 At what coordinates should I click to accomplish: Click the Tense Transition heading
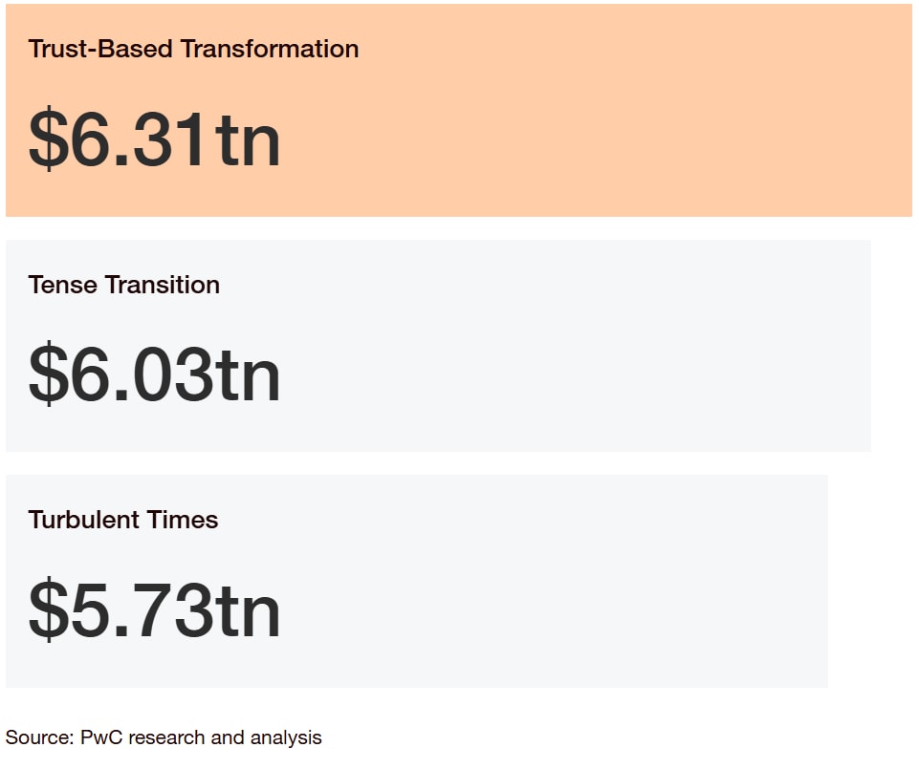123,285
